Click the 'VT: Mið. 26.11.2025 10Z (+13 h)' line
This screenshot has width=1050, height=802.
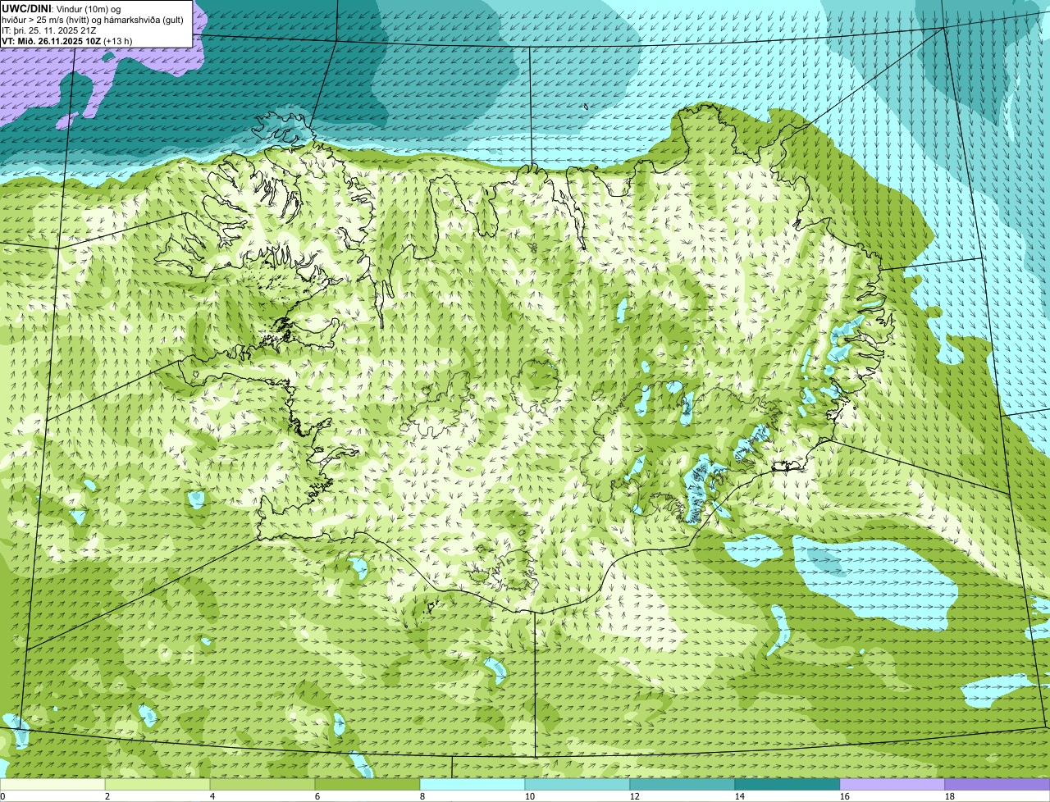(67, 41)
